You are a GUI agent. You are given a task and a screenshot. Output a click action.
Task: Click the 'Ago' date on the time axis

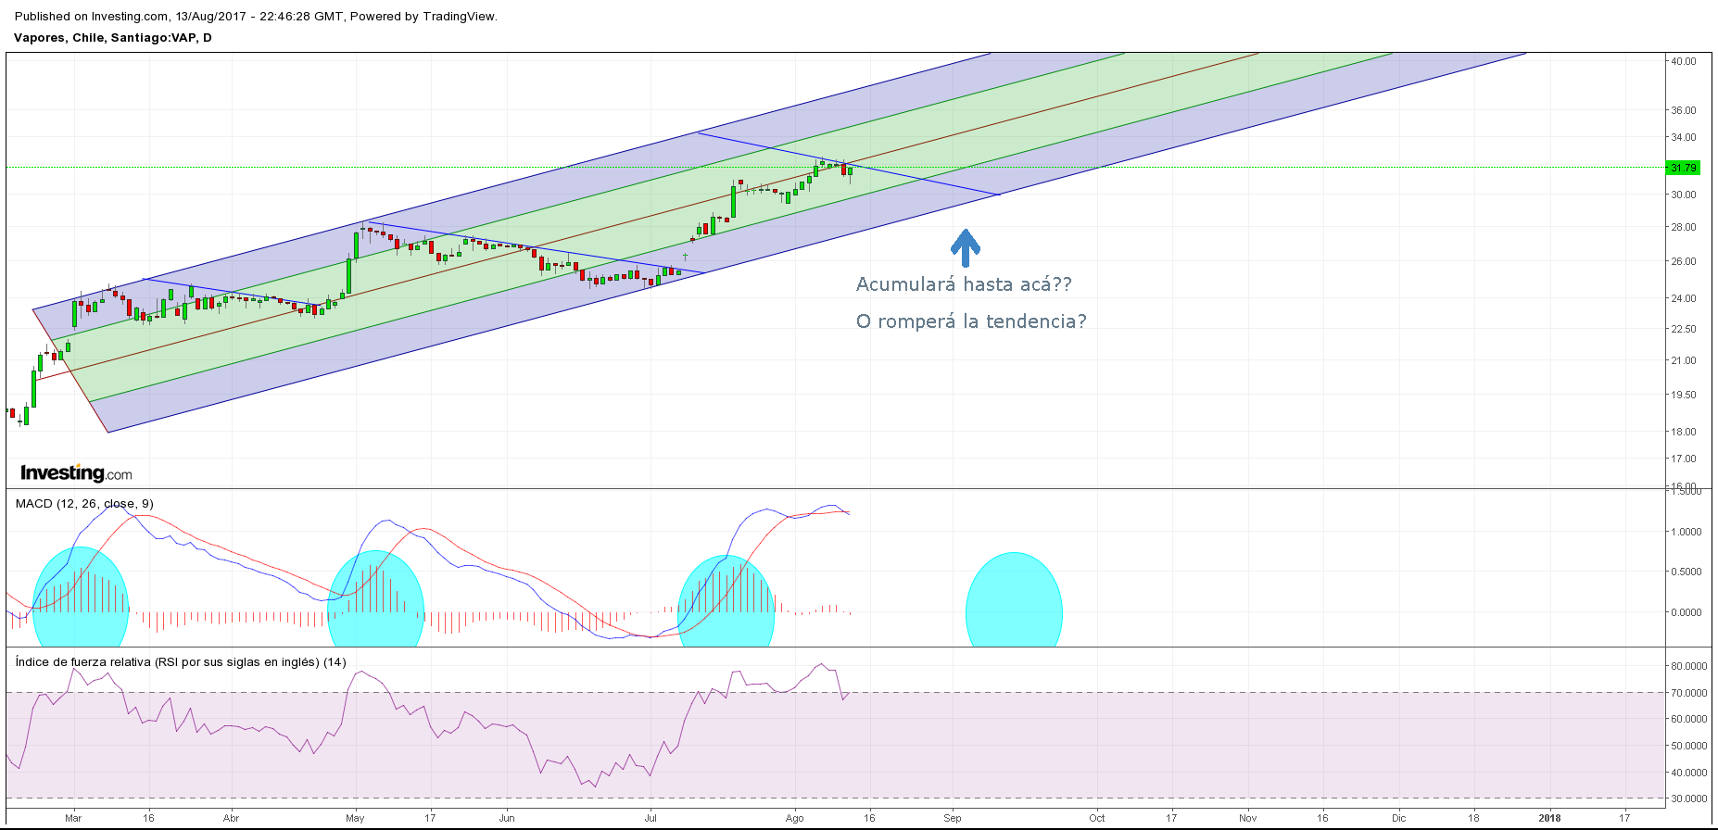(x=795, y=818)
